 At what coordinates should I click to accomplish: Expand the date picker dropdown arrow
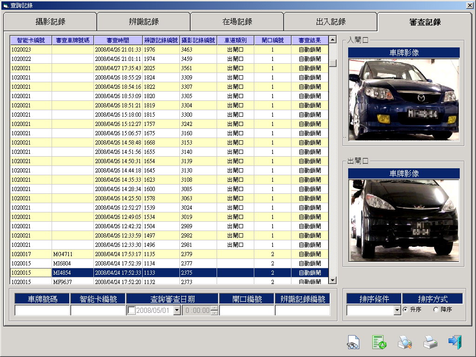click(177, 311)
